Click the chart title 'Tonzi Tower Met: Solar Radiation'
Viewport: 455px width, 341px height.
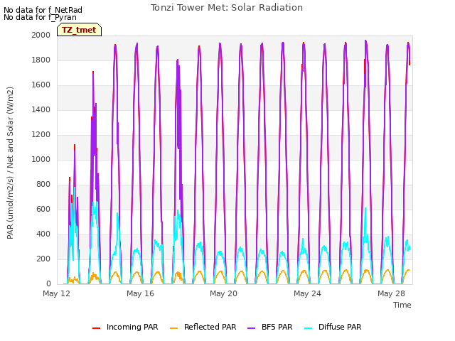tap(227, 8)
